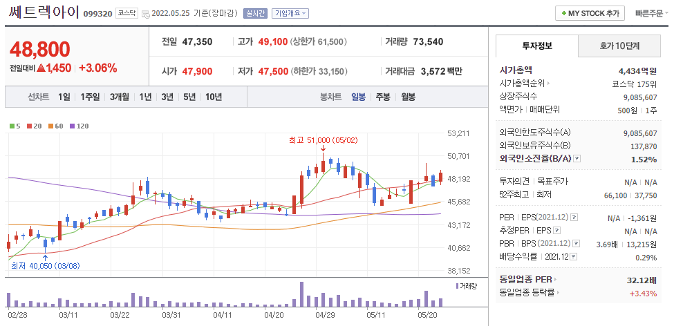Select the 1년 line chart period
Image resolution: width=674 pixels, height=326 pixels.
[145, 97]
